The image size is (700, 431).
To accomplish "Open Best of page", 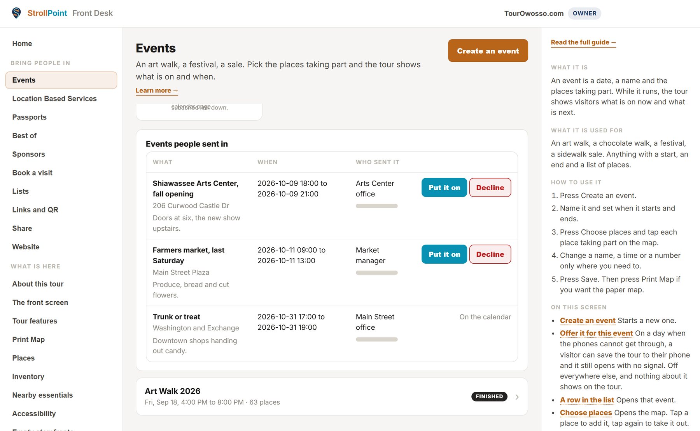I will coord(61,136).
